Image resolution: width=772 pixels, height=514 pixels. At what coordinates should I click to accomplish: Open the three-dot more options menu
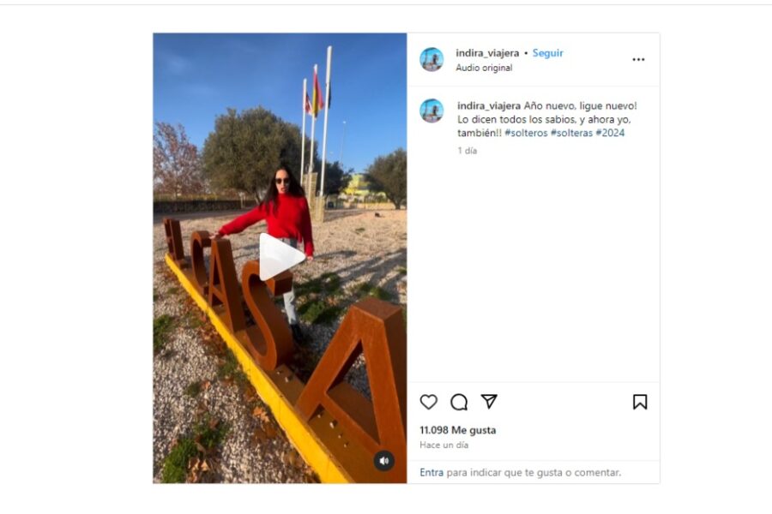(638, 59)
